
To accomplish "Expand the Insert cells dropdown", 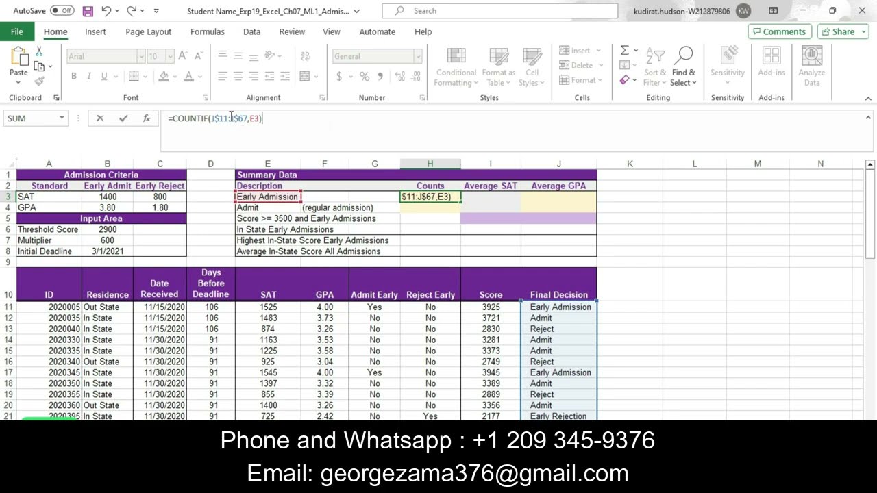I will point(598,51).
